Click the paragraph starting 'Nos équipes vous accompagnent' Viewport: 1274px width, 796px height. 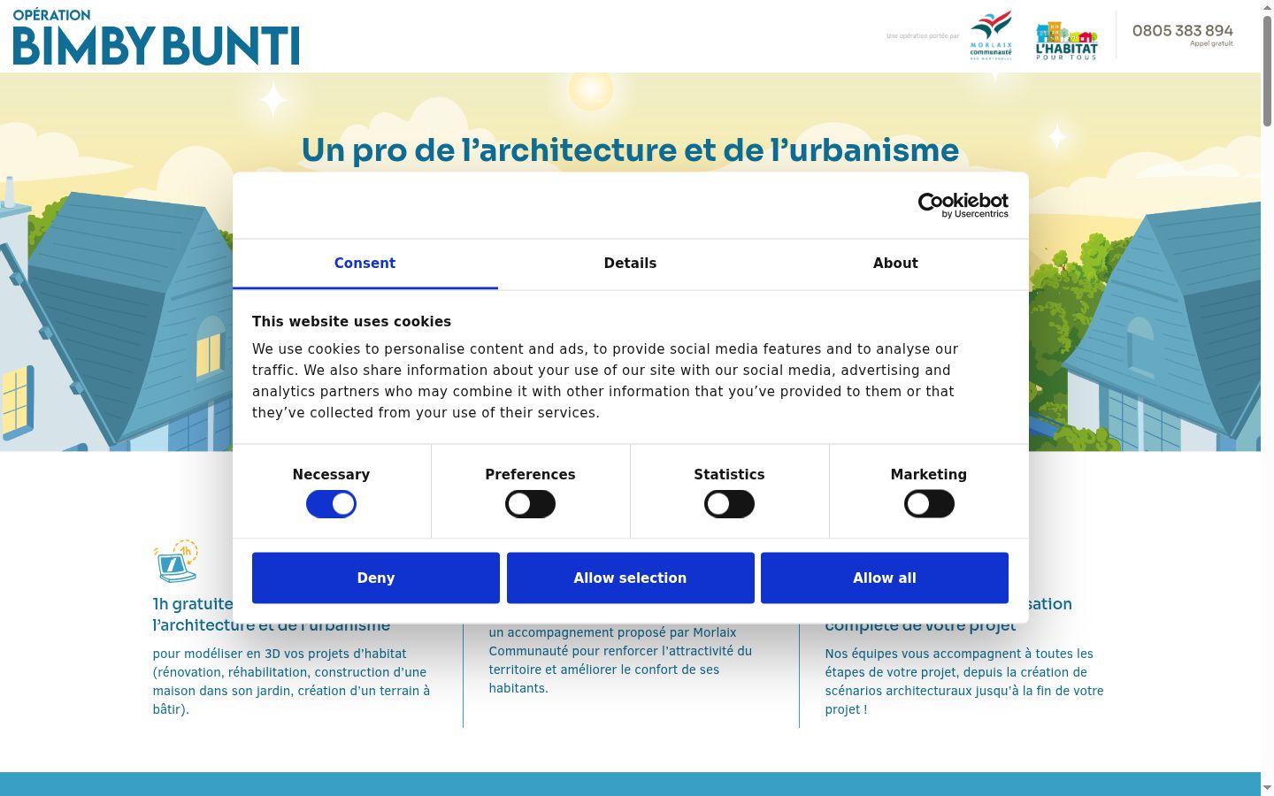(x=964, y=681)
